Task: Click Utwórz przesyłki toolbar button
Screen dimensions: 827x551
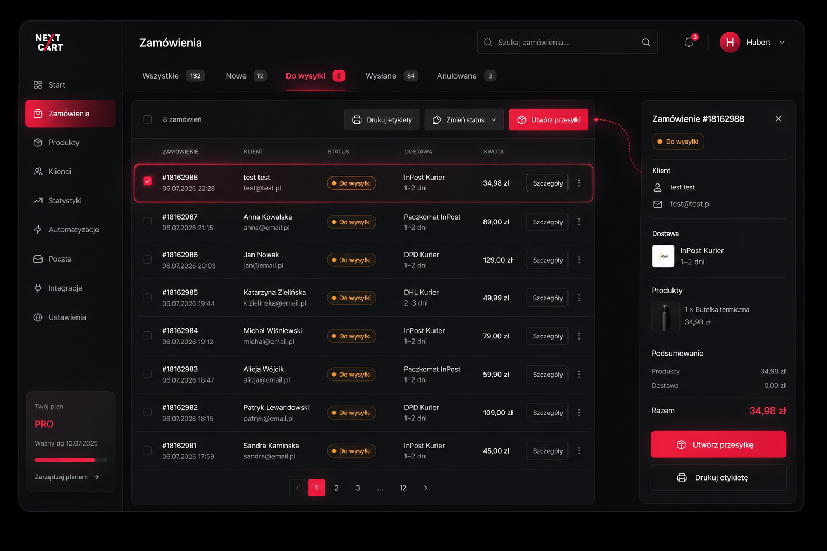Action: 549,119
